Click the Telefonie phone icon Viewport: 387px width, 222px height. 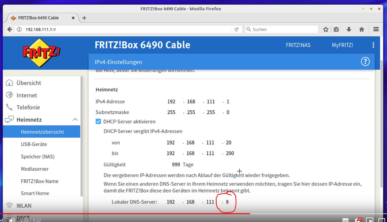(x=10, y=107)
